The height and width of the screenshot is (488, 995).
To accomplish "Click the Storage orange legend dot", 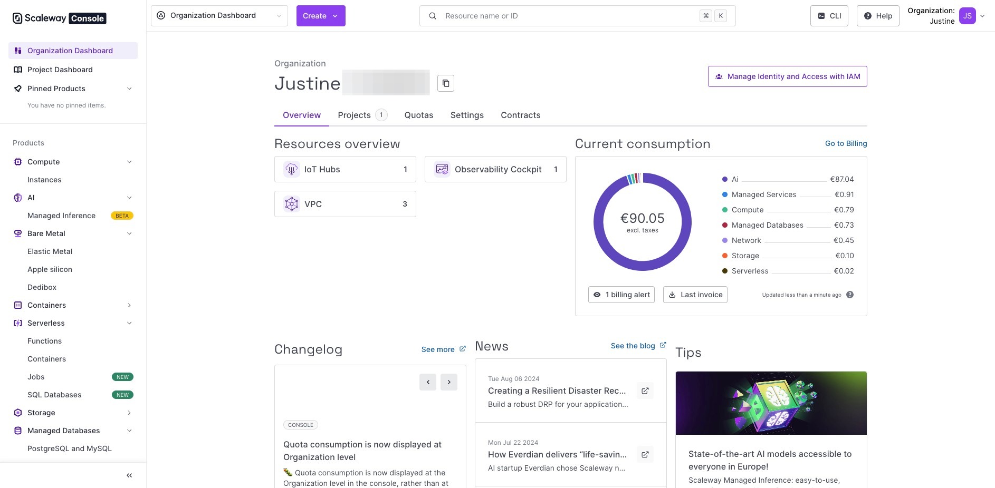I will tap(725, 256).
